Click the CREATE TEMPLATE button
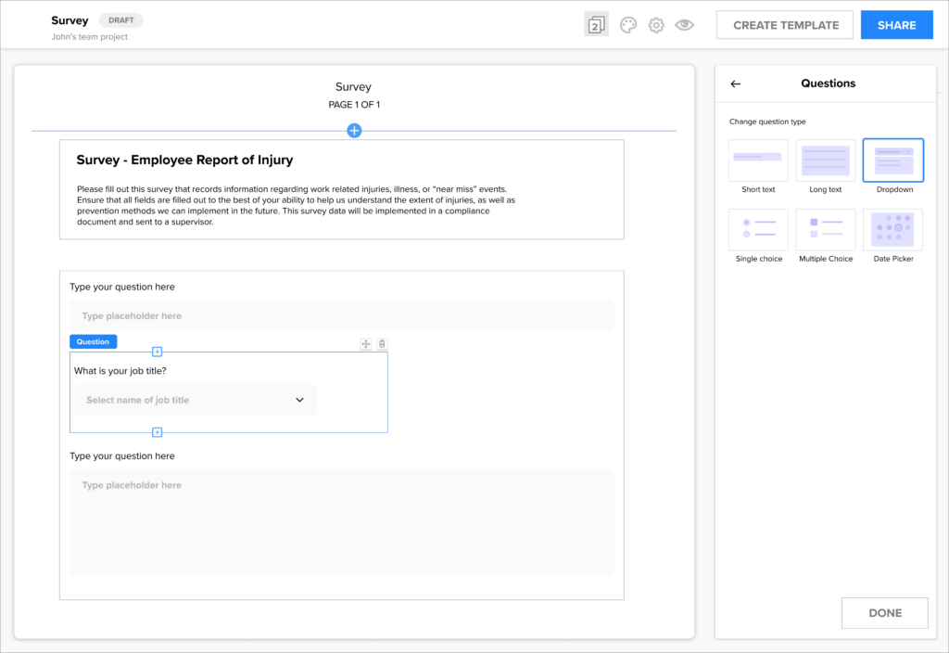This screenshot has width=949, height=653. coord(785,25)
